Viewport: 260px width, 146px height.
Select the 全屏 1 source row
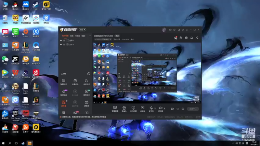[x=75, y=40]
